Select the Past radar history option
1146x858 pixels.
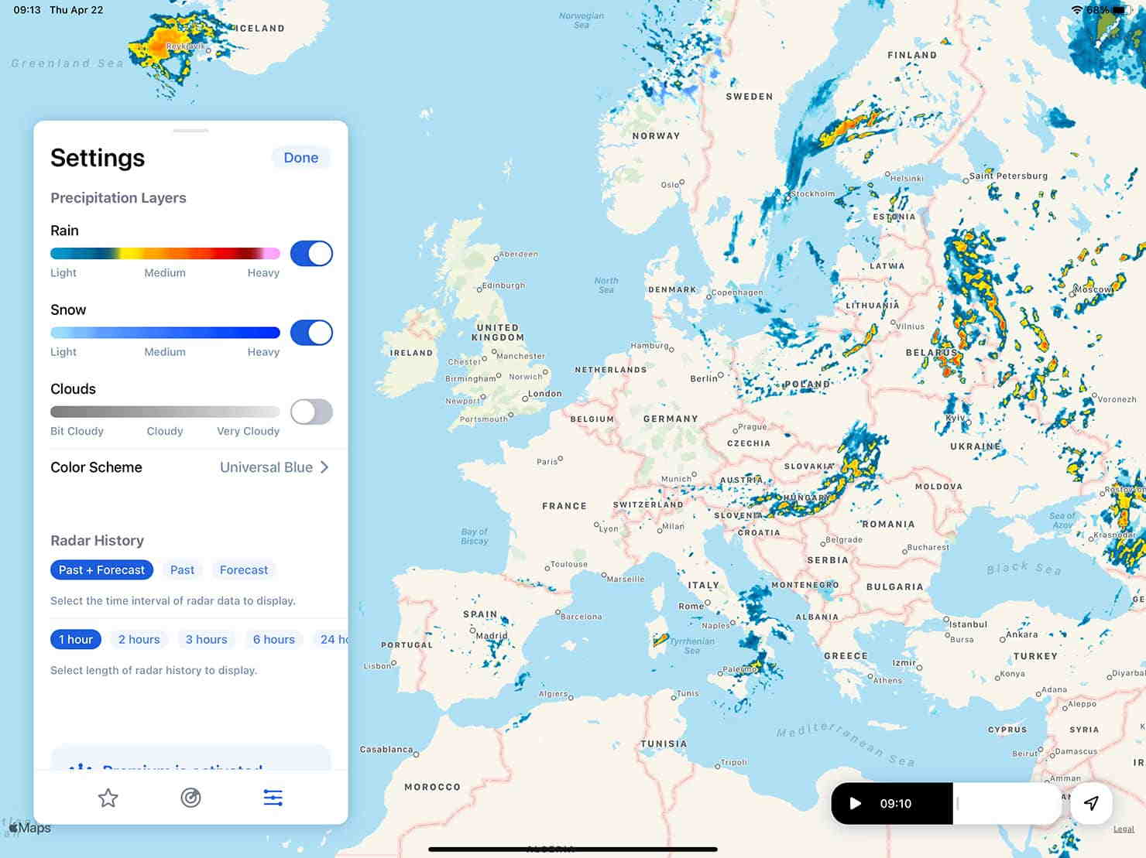pyautogui.click(x=182, y=570)
